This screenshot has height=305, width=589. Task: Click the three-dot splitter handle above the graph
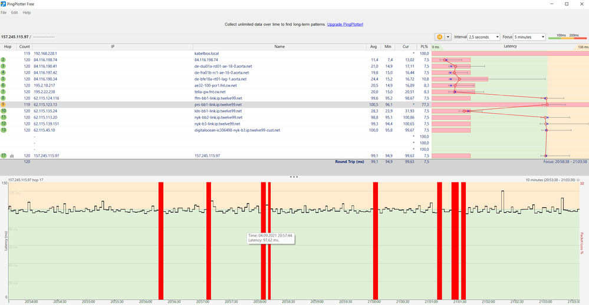coord(294,177)
